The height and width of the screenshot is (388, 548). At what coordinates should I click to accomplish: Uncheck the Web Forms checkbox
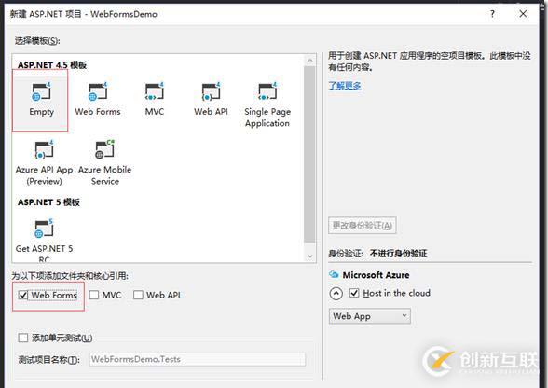[23, 295]
